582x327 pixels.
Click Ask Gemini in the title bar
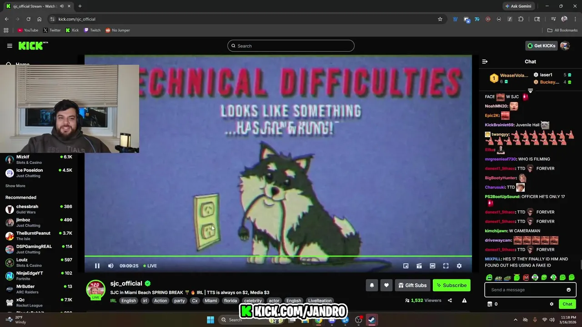518,6
